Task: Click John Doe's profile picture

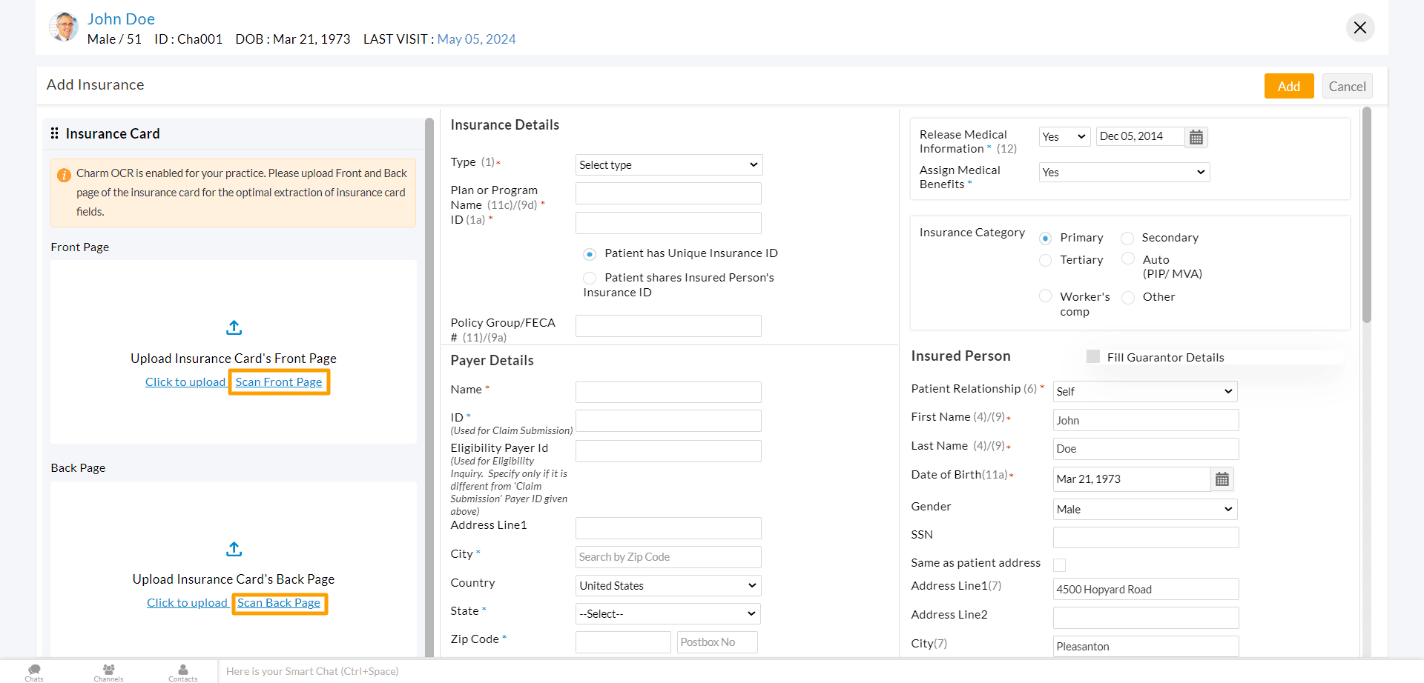Action: click(x=64, y=27)
